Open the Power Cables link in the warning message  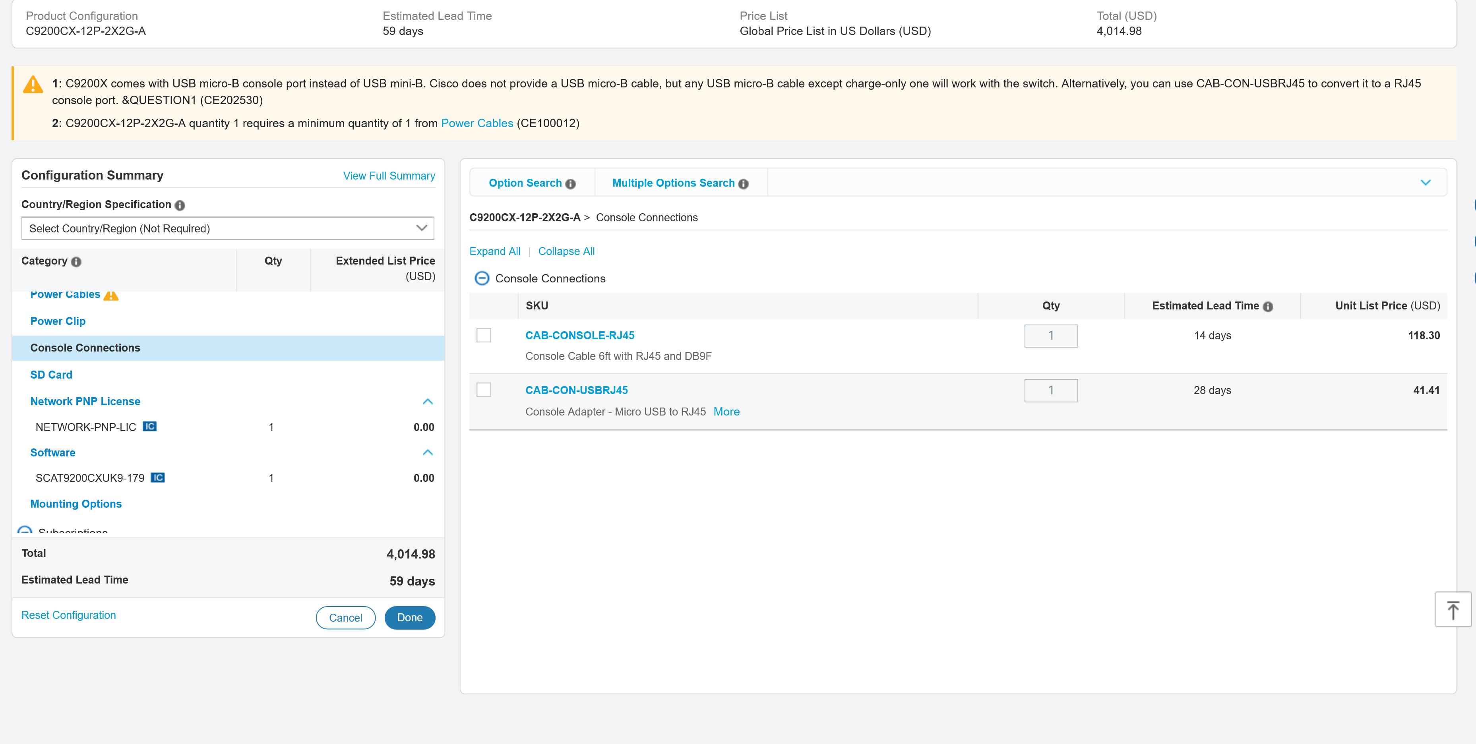click(x=477, y=123)
